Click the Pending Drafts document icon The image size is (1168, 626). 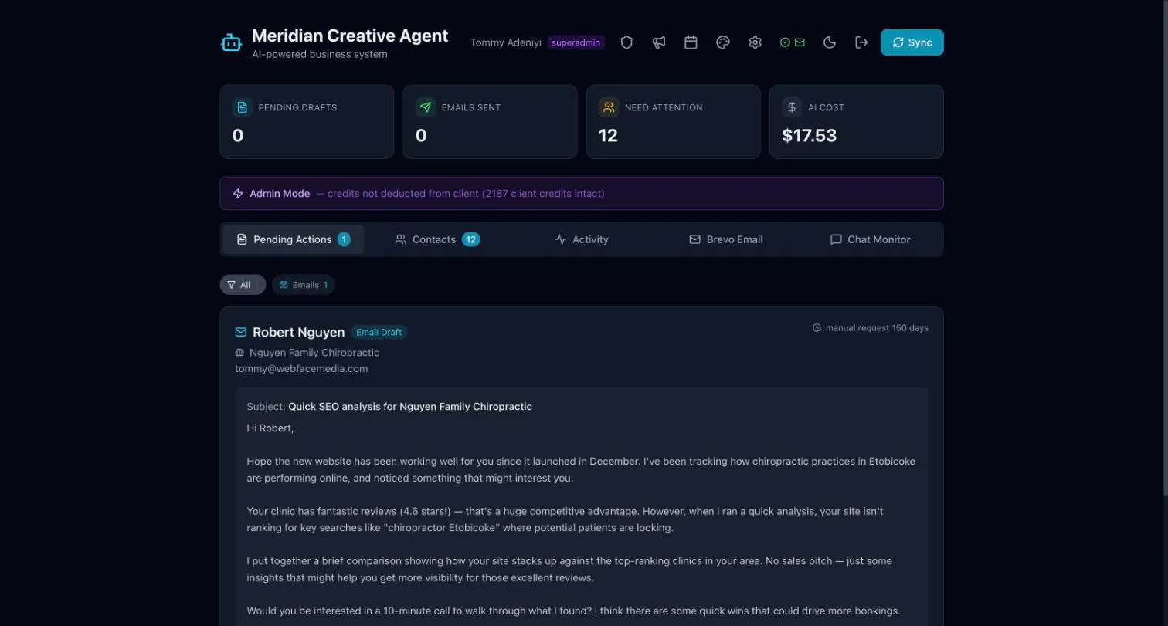(243, 107)
